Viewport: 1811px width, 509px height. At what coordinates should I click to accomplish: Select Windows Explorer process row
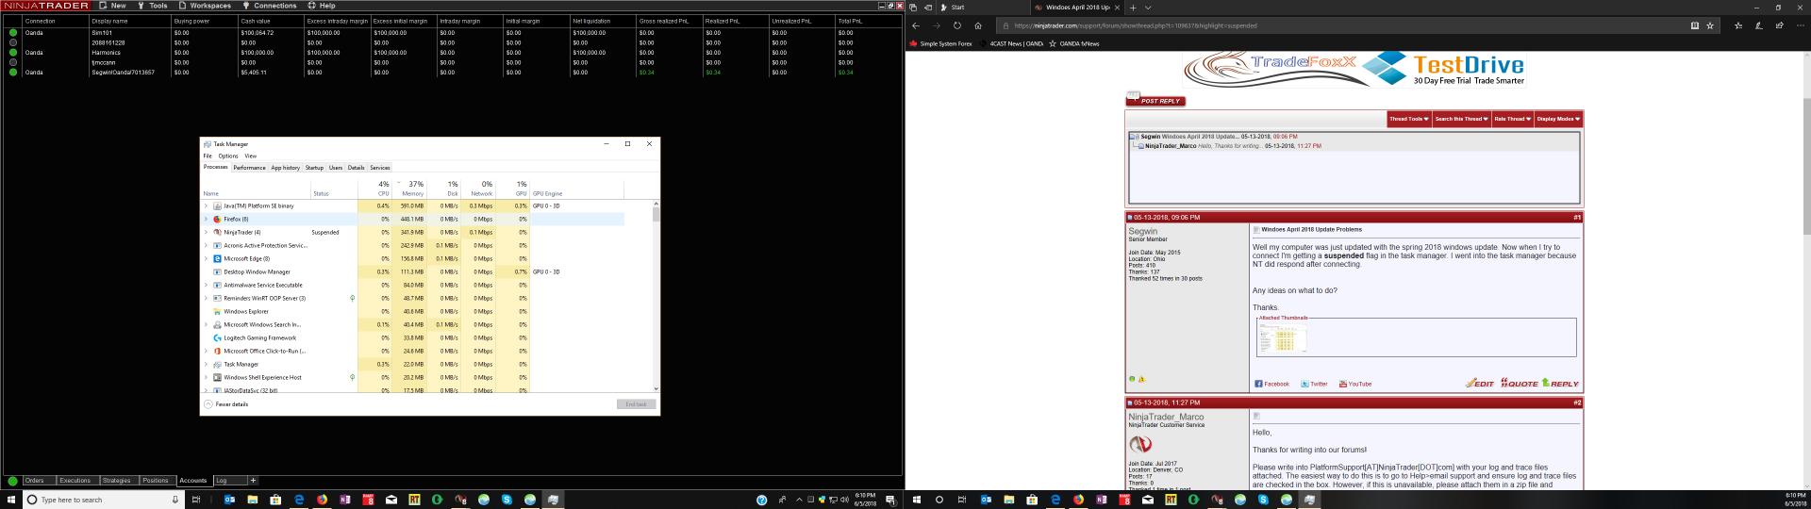(413, 311)
